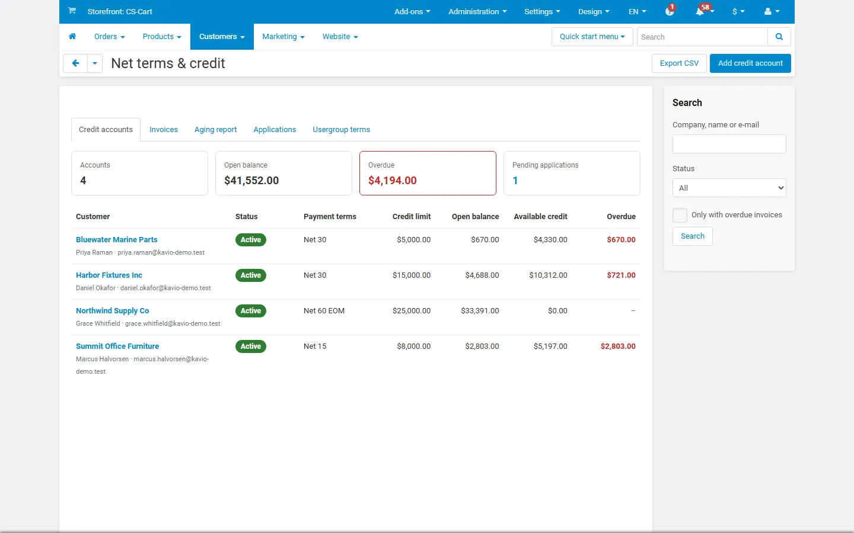Image resolution: width=854 pixels, height=533 pixels.
Task: Open the $ currency selector
Action: pyautogui.click(x=738, y=11)
